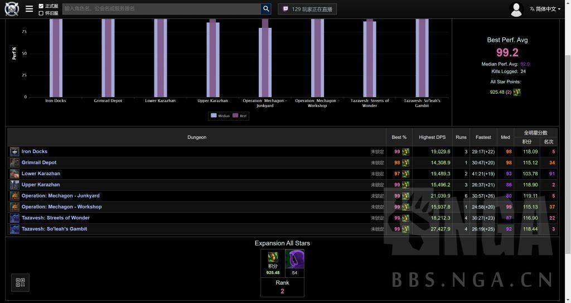This screenshot has height=303, width=571.
Task: Click spec icon in Mechagon Junkyard row
Action: coord(406,196)
